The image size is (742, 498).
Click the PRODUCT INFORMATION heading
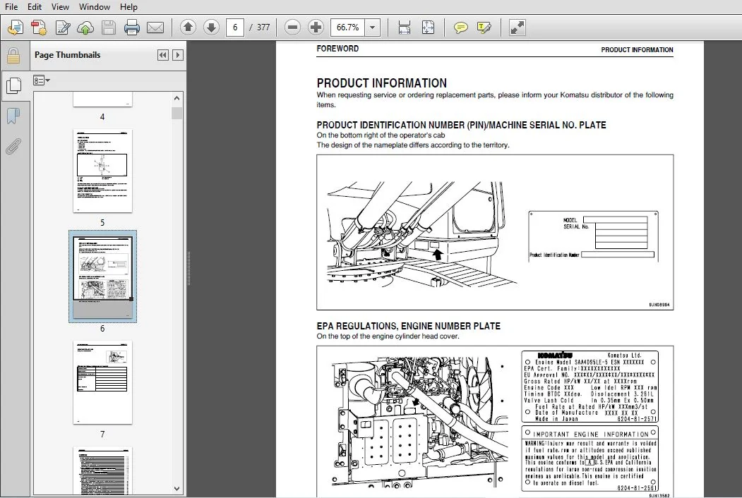point(382,83)
